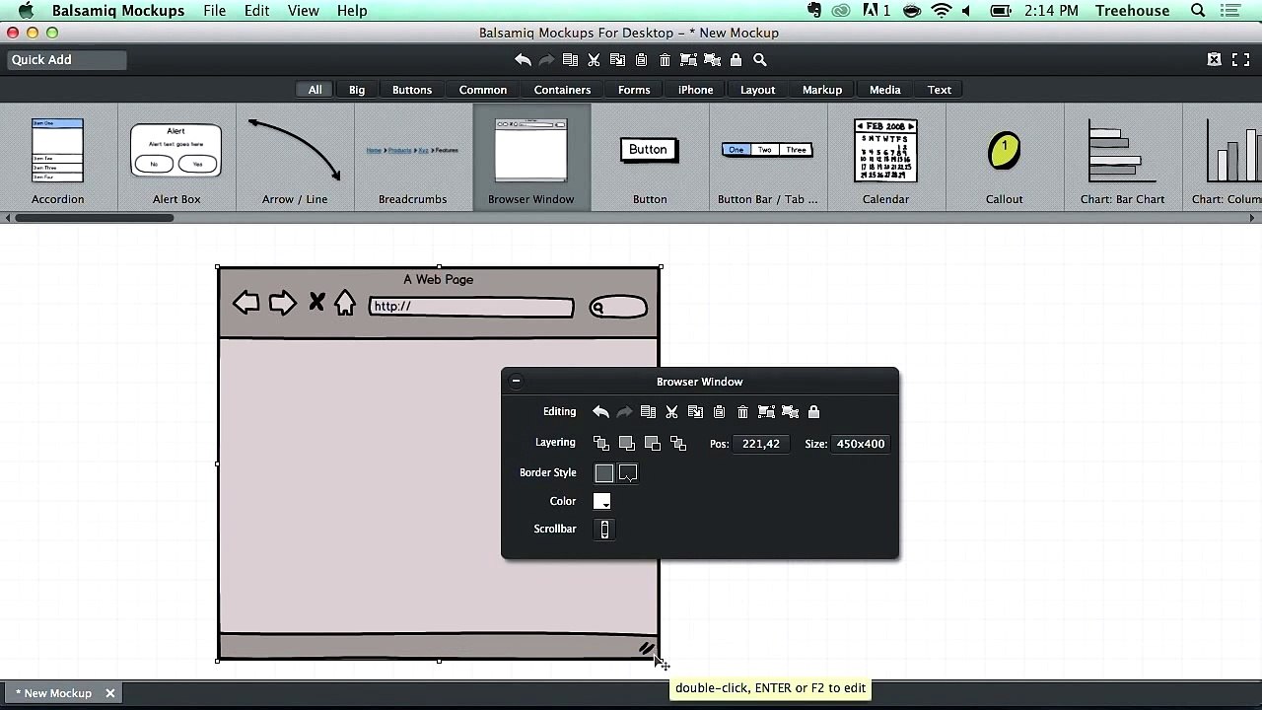
Task: Click the trash Delete icon in top toolbar
Action: (x=665, y=60)
